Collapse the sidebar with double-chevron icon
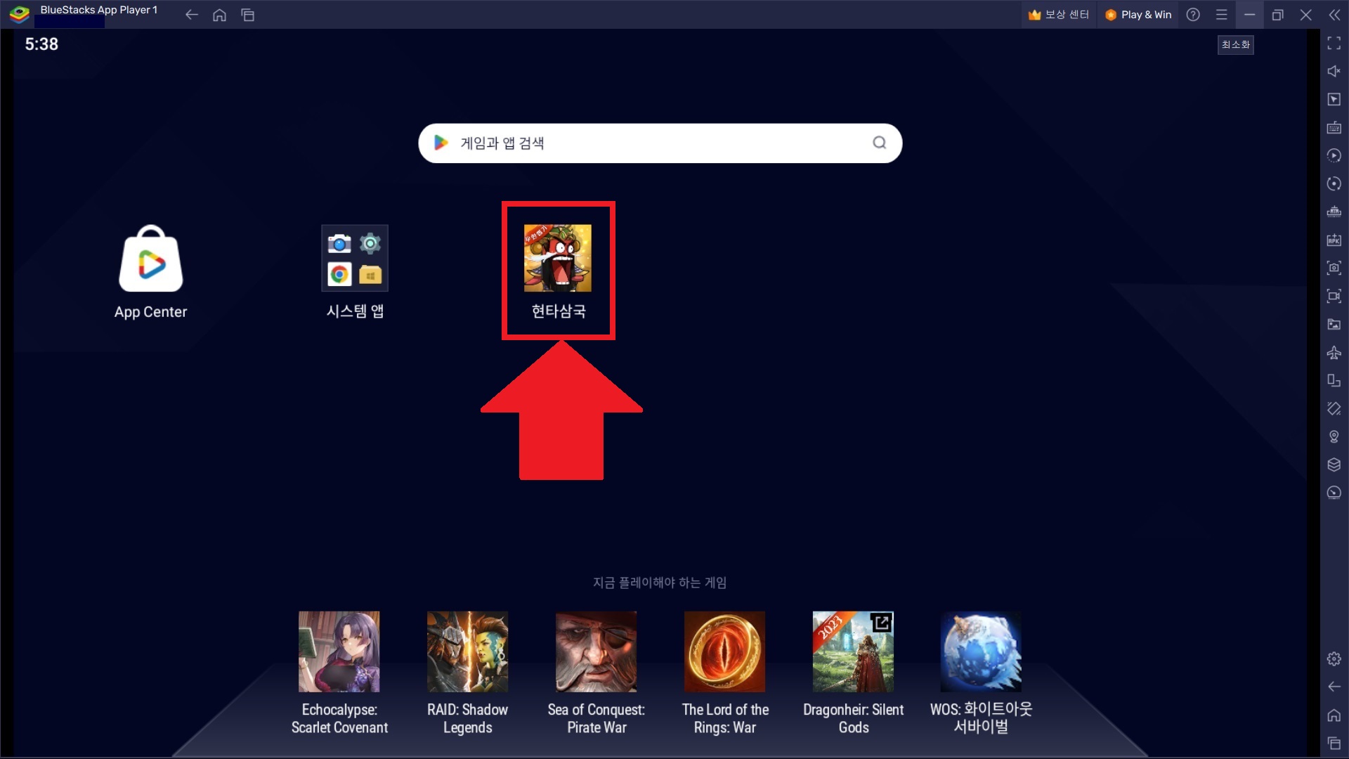This screenshot has height=759, width=1349. coord(1334,15)
